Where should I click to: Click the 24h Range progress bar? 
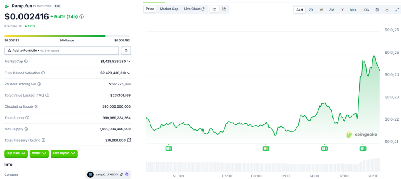(x=67, y=36)
